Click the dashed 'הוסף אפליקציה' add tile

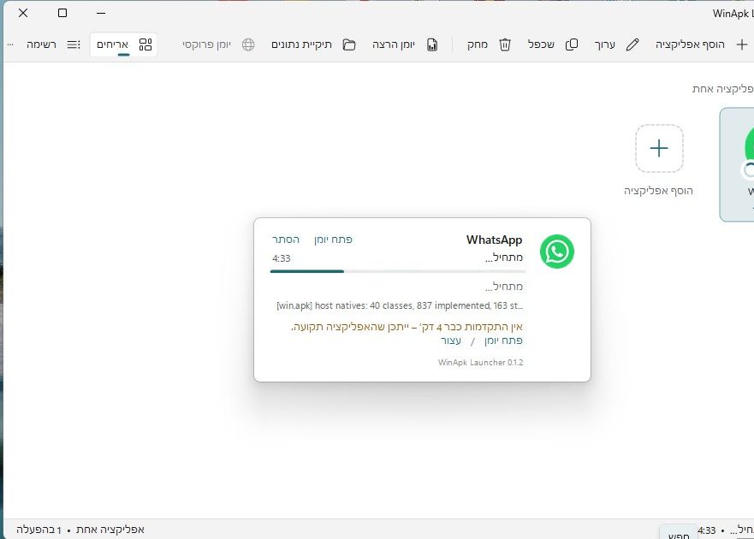pyautogui.click(x=659, y=148)
